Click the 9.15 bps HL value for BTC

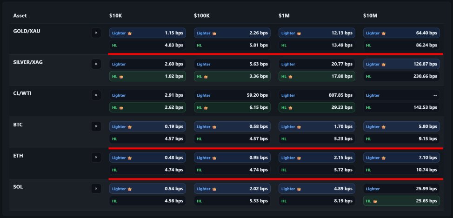tap(428, 139)
